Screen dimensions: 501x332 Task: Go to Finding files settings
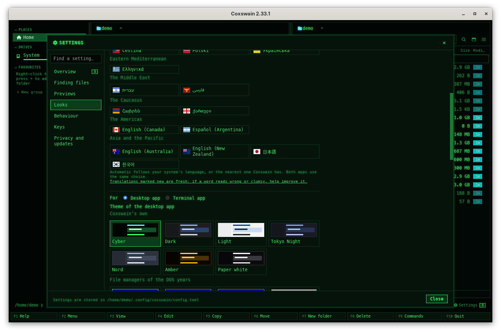click(x=76, y=83)
